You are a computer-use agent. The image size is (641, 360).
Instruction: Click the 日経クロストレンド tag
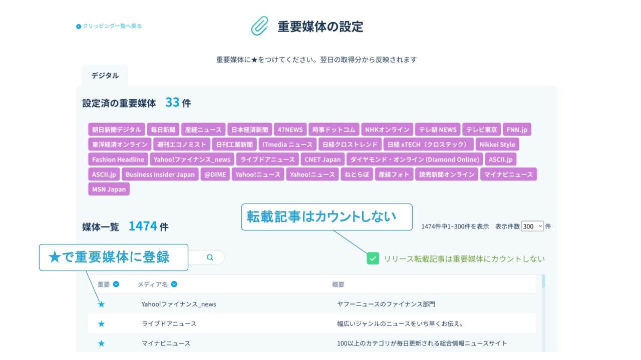click(350, 144)
